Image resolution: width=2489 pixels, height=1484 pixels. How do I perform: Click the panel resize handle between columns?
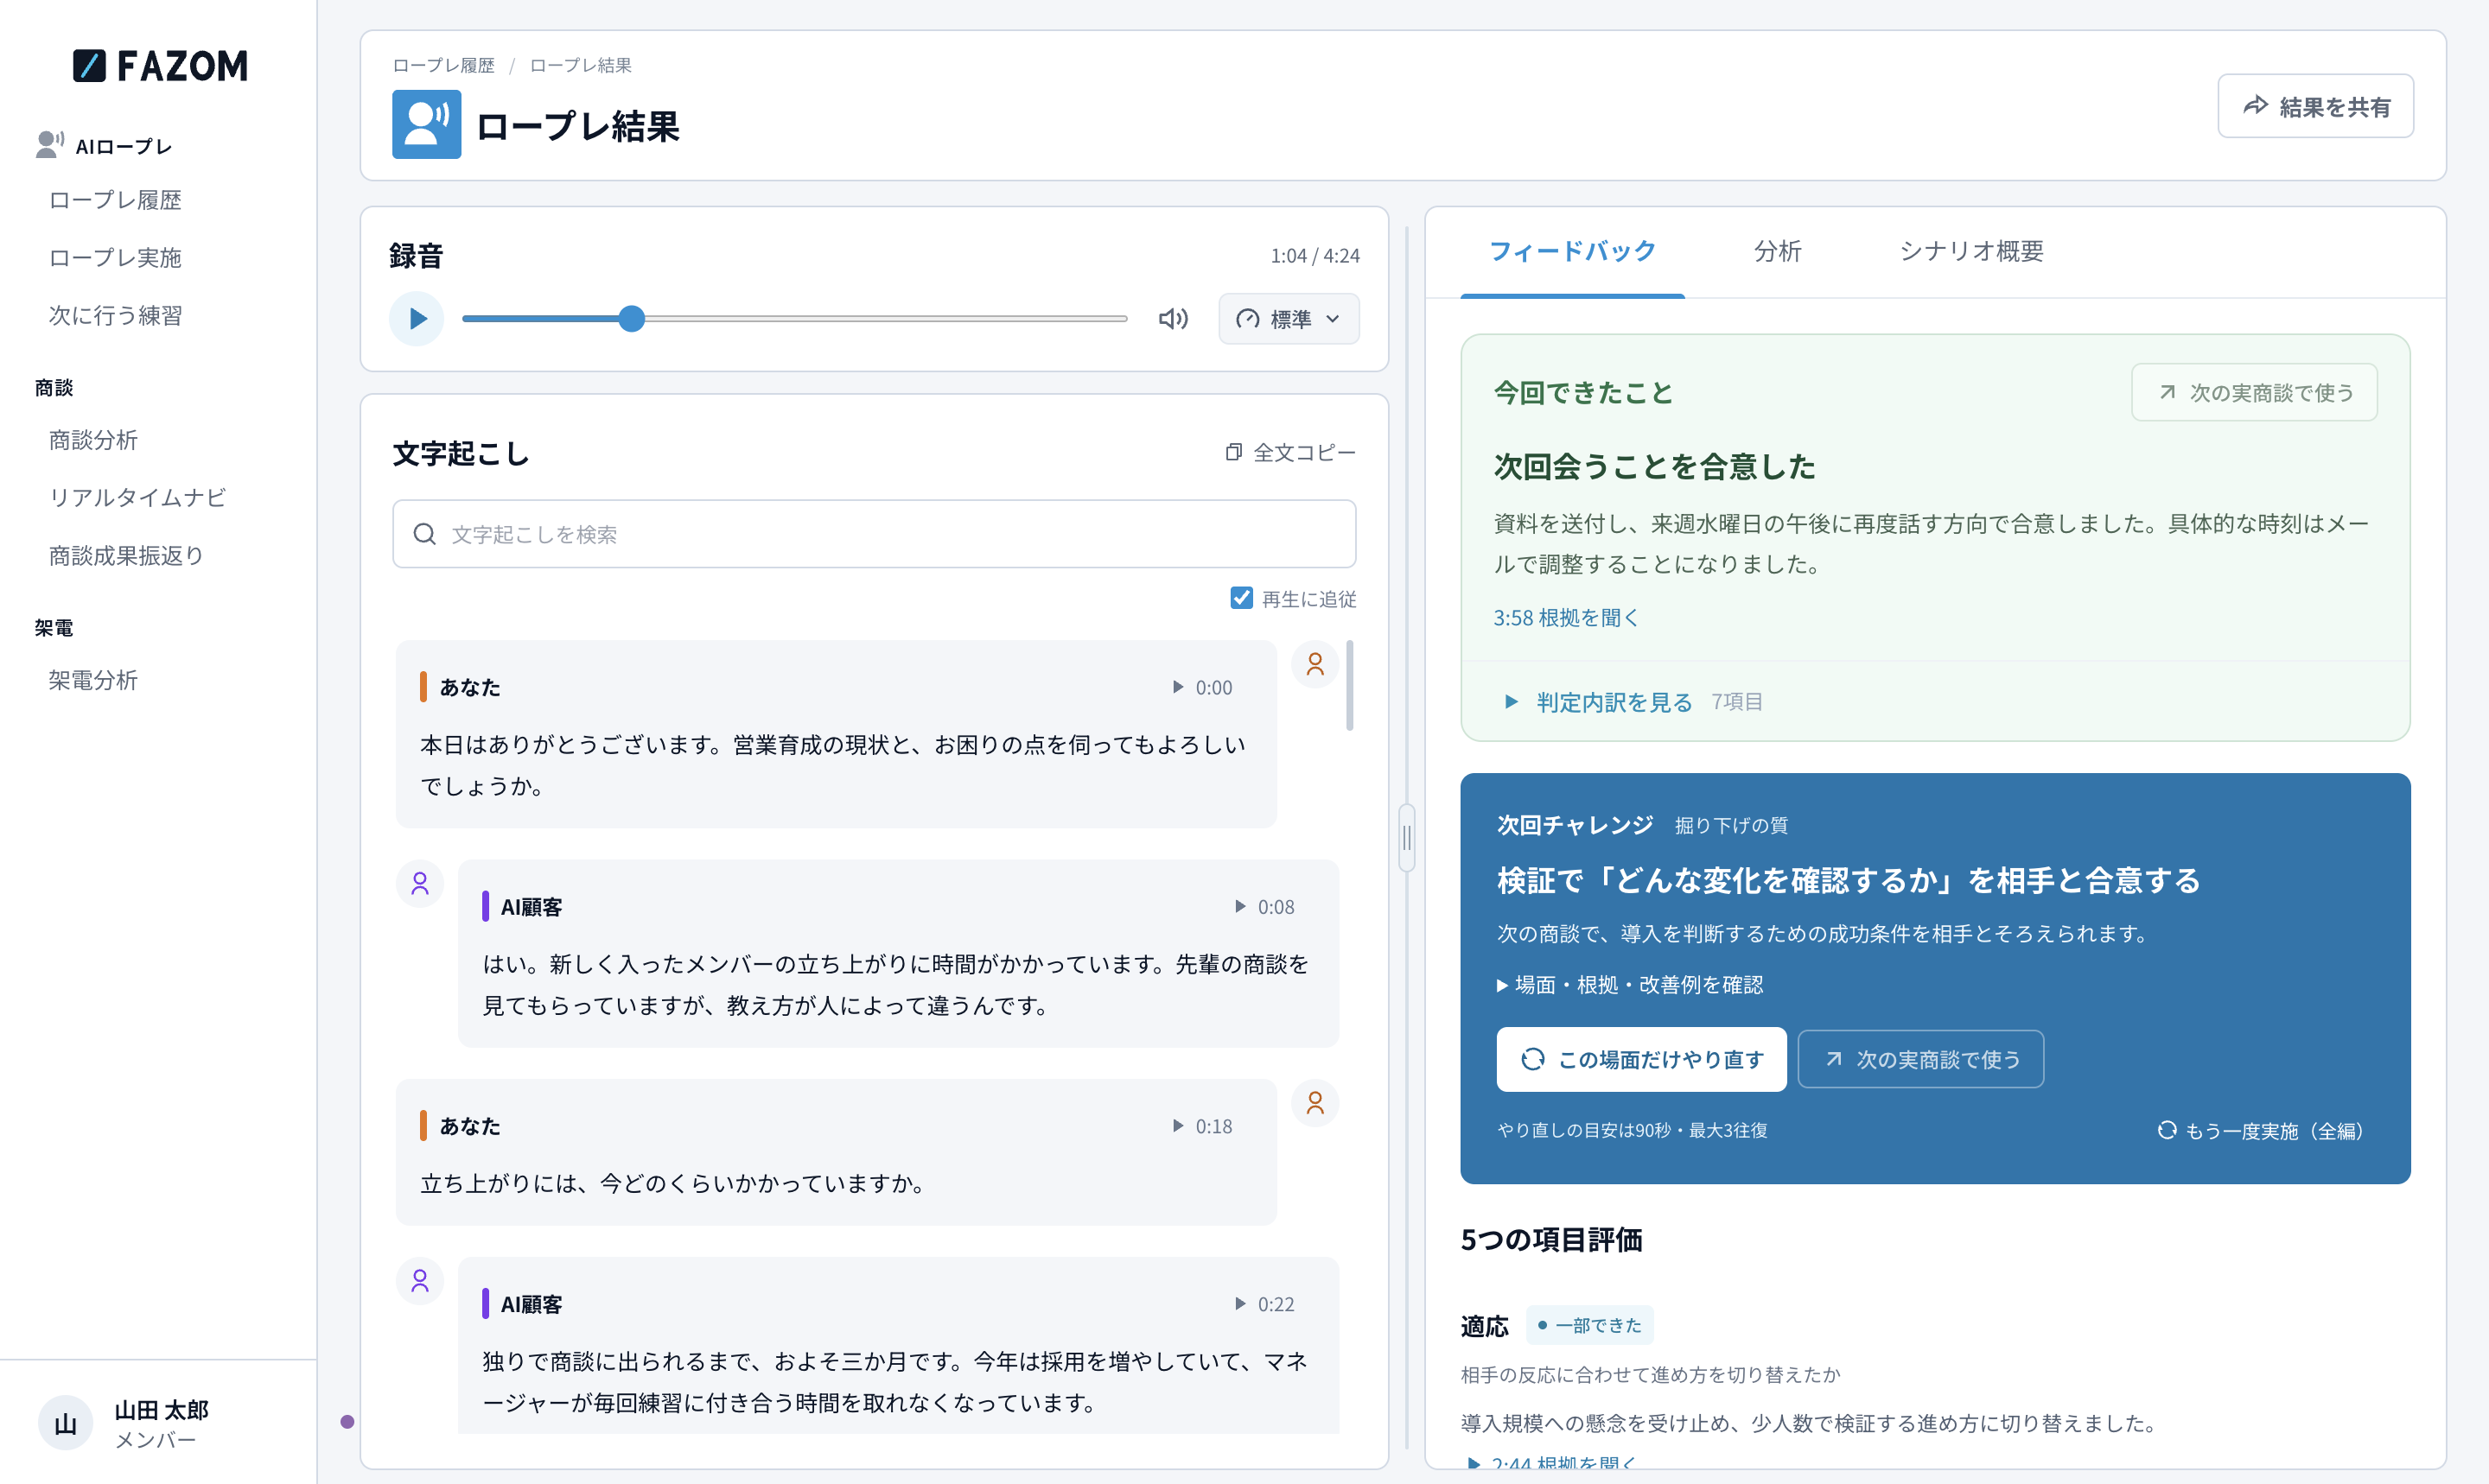tap(1407, 838)
